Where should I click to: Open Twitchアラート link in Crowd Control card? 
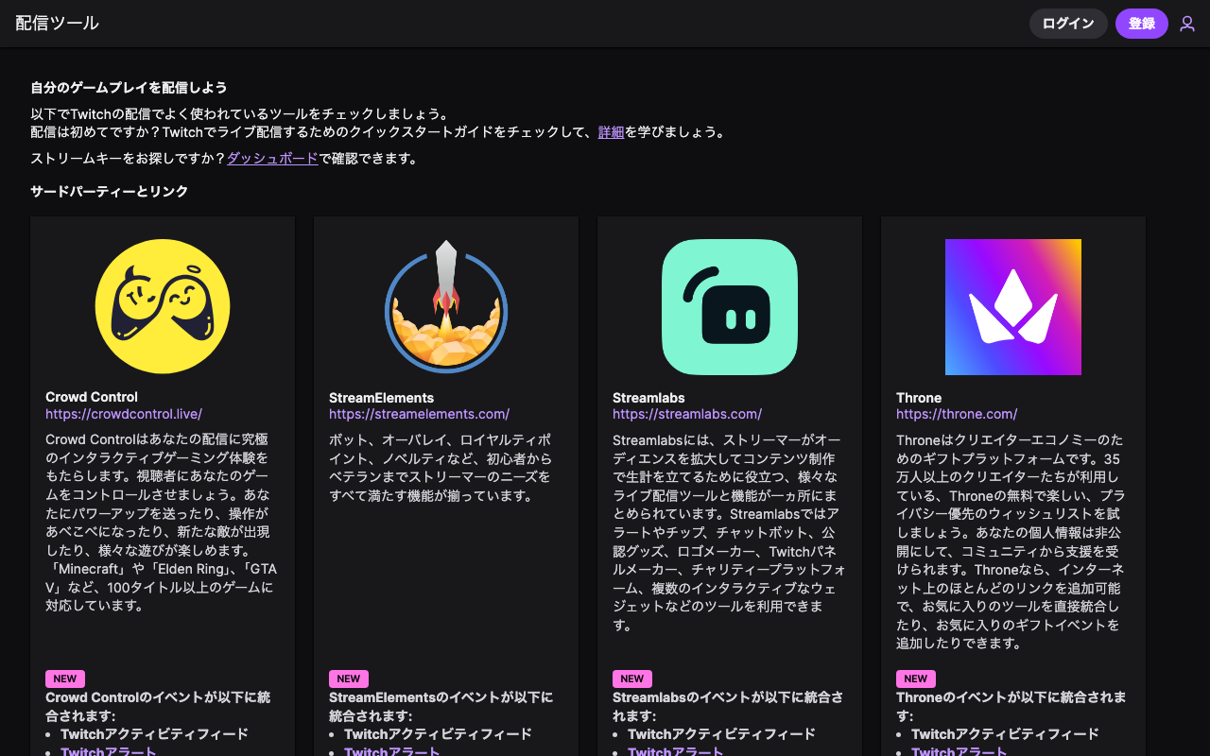[x=109, y=751]
